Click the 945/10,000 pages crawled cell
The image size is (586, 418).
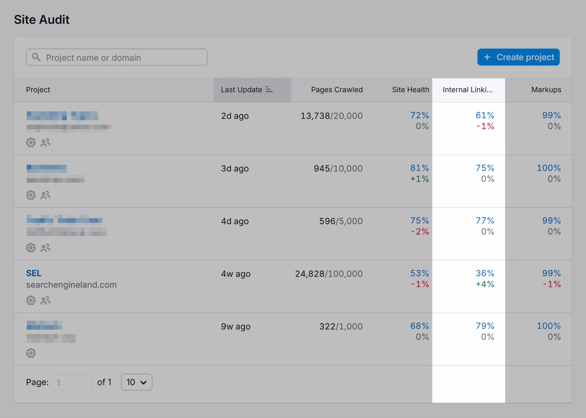tap(338, 169)
